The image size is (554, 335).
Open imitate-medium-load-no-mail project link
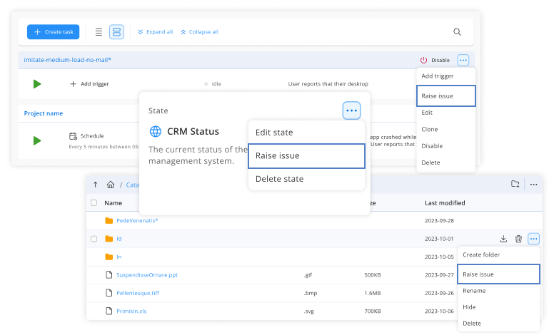coord(68,60)
